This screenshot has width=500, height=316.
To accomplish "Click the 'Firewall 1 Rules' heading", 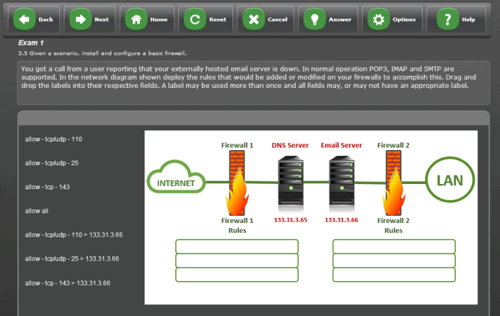I will click(x=237, y=225).
